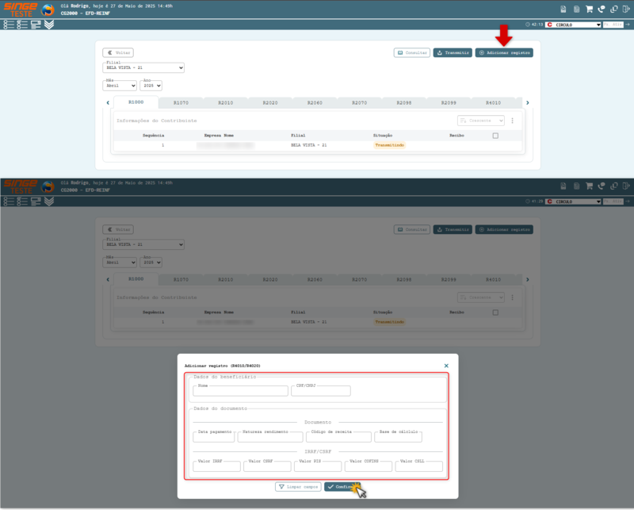Open the Natureza rendimento field

270,437
